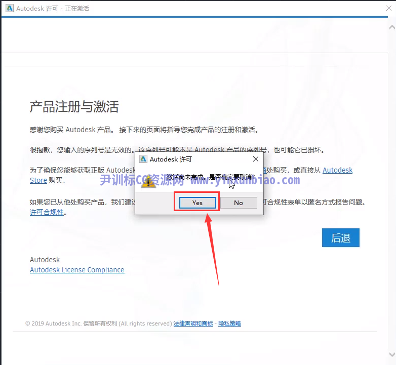Click the © 2019 Autodesk Inc. copyright text
This screenshot has width=396, height=365.
[x=99, y=323]
